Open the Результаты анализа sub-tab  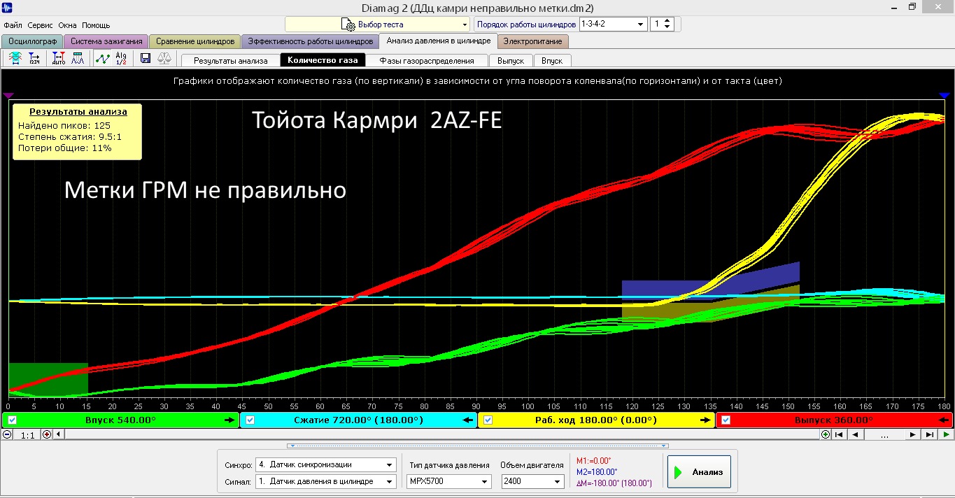(x=230, y=61)
